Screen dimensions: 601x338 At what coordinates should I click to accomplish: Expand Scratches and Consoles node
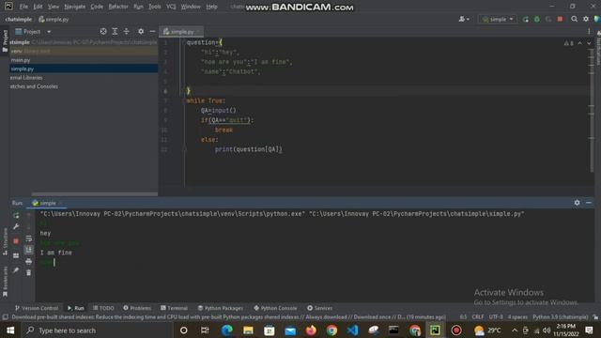click(x=34, y=86)
